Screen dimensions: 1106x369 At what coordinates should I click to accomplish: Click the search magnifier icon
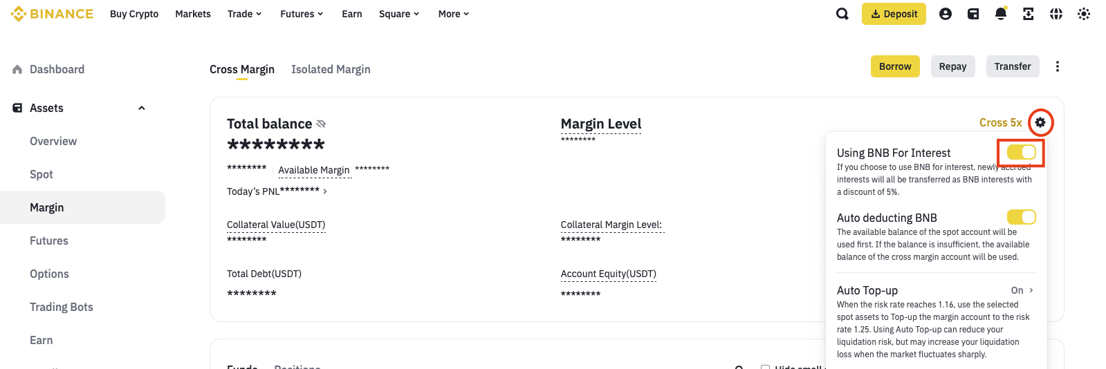(x=842, y=14)
